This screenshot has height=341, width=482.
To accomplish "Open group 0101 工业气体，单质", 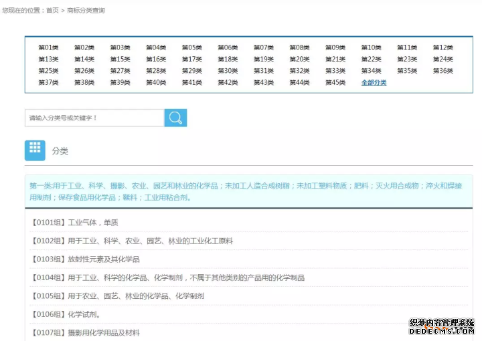I will [74, 223].
